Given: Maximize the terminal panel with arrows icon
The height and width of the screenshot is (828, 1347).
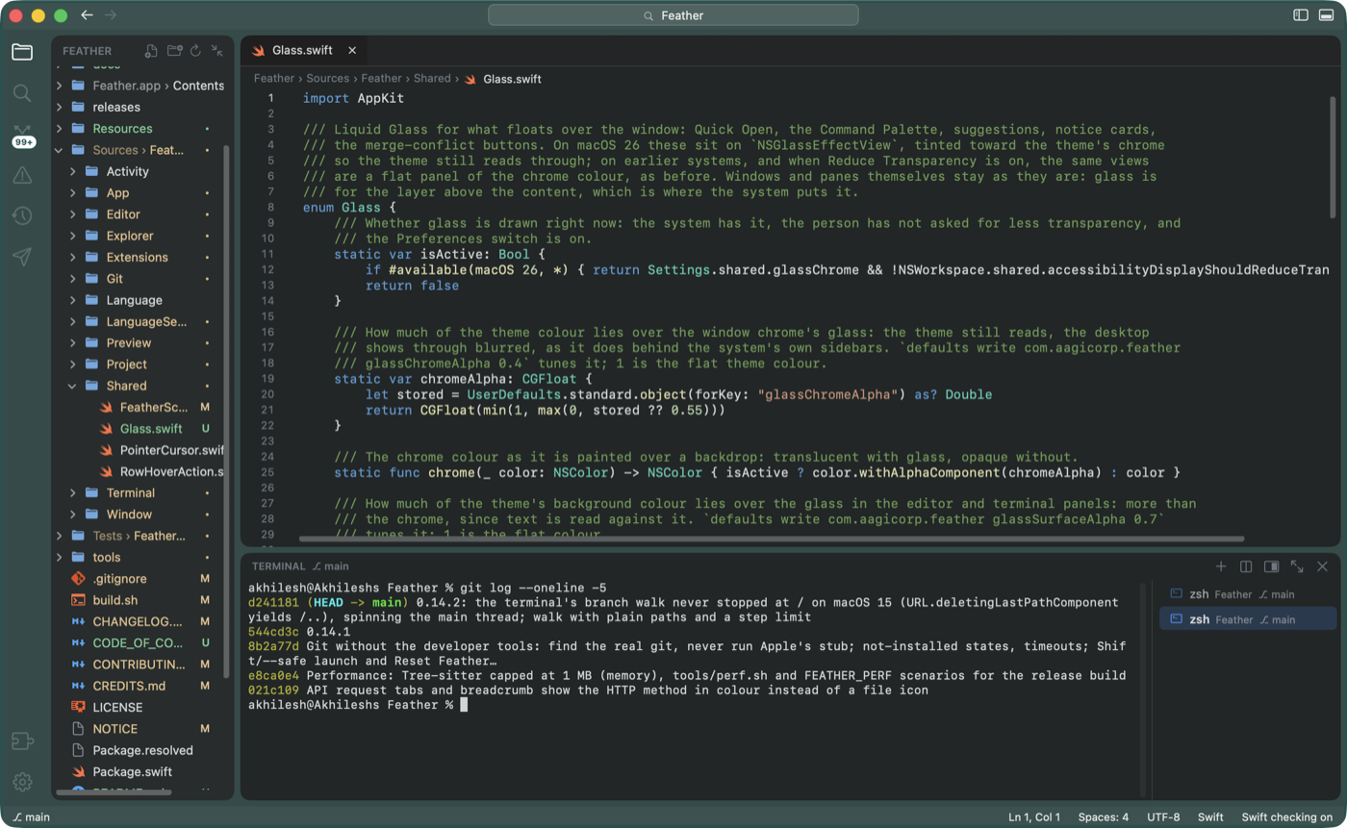Looking at the screenshot, I should [x=1297, y=566].
